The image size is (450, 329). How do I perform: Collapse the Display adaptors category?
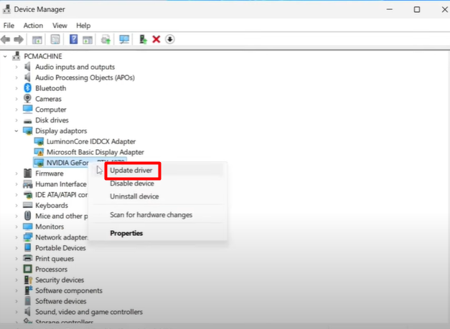coord(17,131)
